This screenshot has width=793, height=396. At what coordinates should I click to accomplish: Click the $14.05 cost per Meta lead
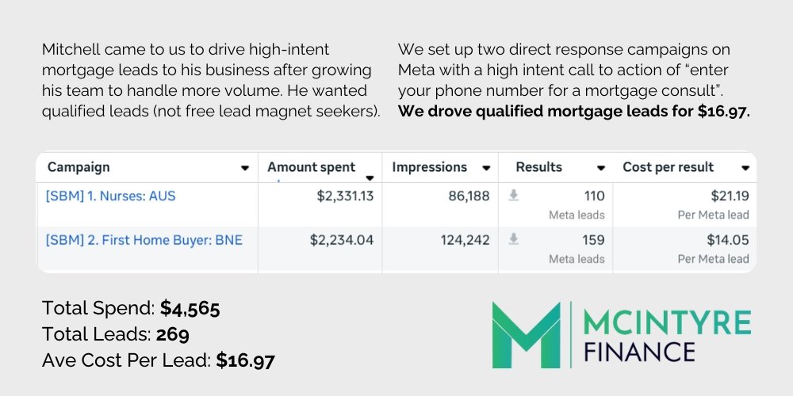tap(728, 240)
